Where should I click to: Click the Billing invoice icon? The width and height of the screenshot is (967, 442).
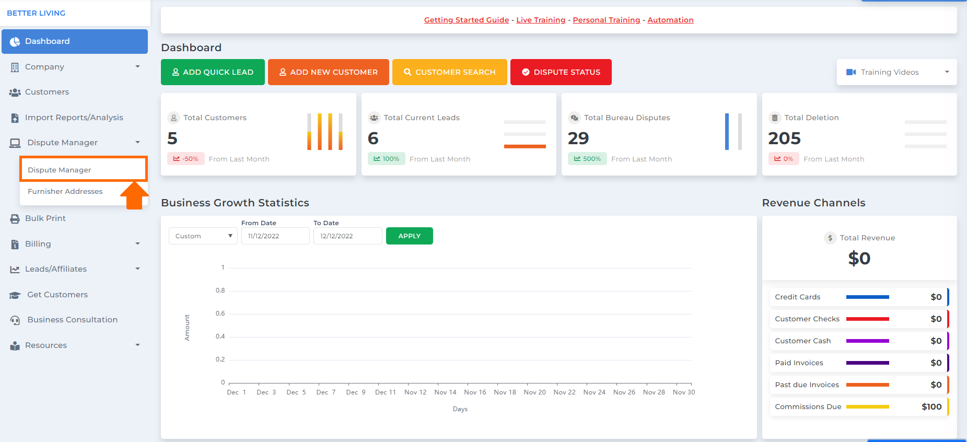point(15,244)
